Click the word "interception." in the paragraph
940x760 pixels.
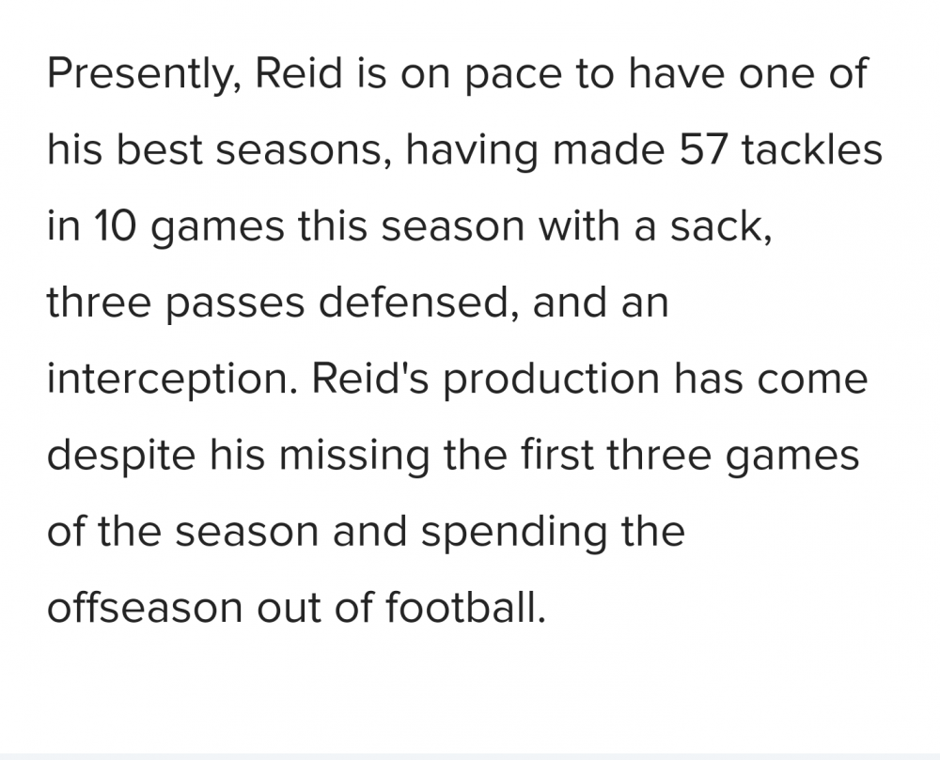(172, 380)
